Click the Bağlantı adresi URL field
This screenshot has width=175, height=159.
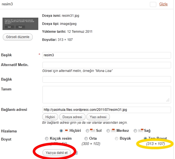[x=107, y=109]
